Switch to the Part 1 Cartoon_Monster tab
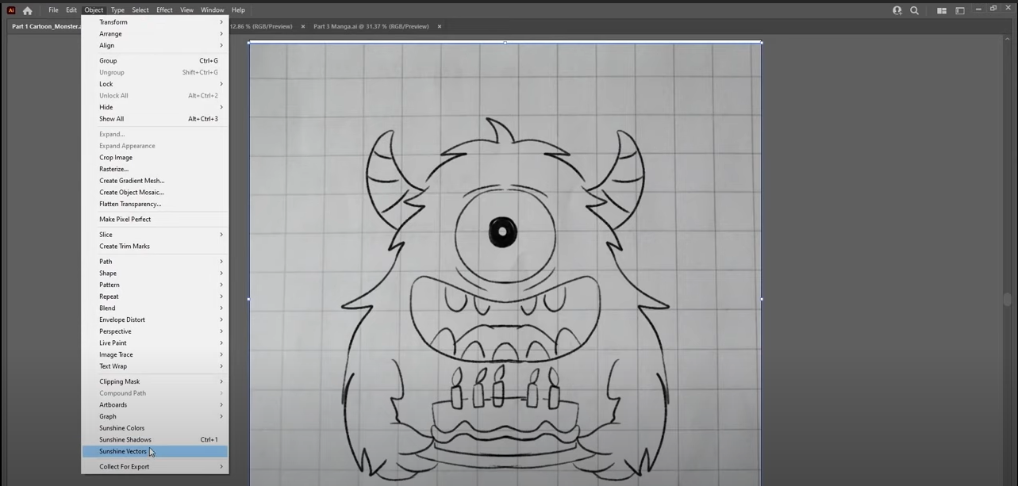The height and width of the screenshot is (486, 1018). point(45,26)
